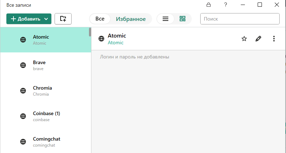Click inside the Поиск search field
The width and height of the screenshot is (286, 153).
240,19
